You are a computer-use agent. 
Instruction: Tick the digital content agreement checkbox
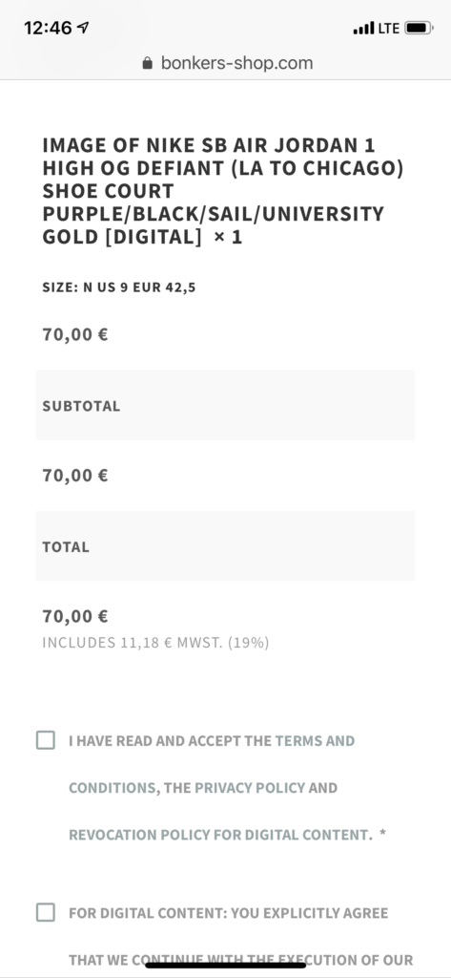coord(46,912)
